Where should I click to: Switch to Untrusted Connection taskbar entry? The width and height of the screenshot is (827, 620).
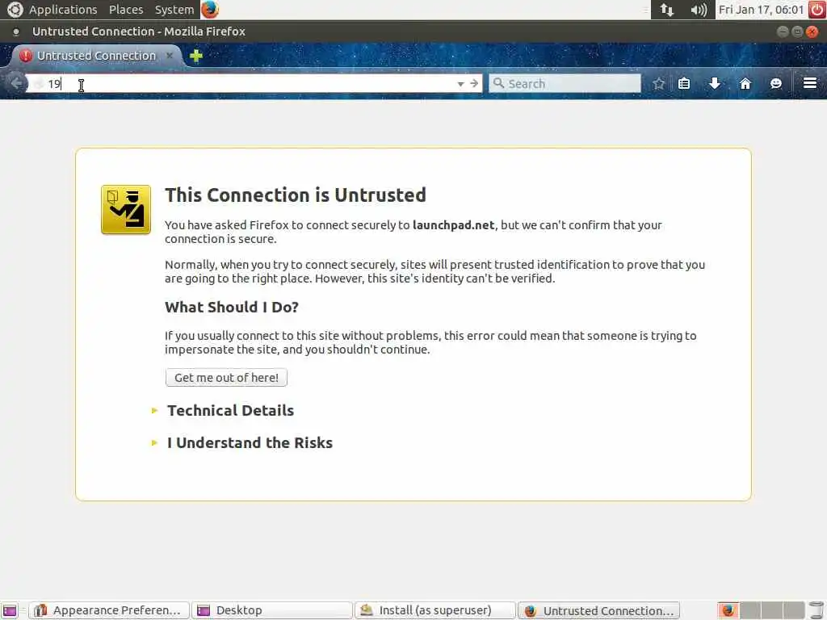pyautogui.click(x=598, y=610)
